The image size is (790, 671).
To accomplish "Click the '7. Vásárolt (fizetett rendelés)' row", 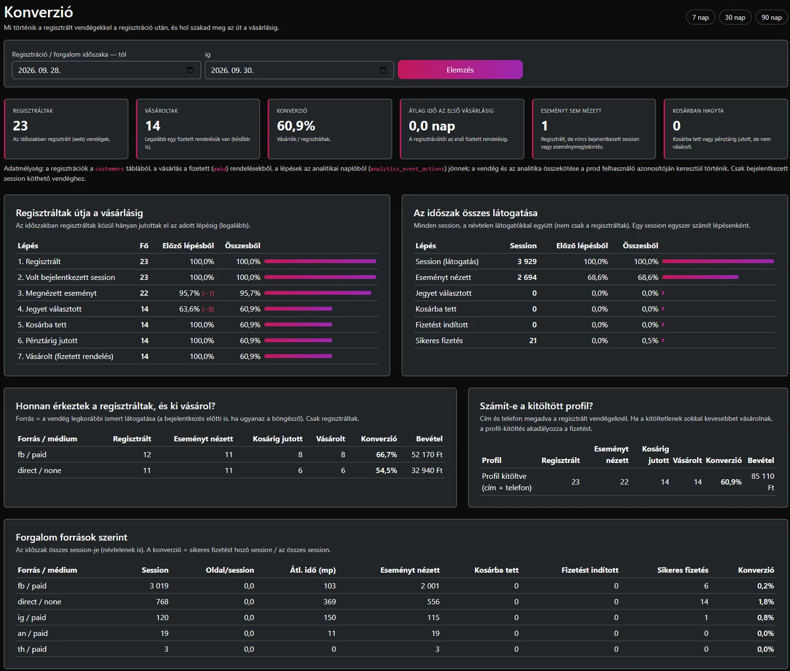I will coord(197,356).
